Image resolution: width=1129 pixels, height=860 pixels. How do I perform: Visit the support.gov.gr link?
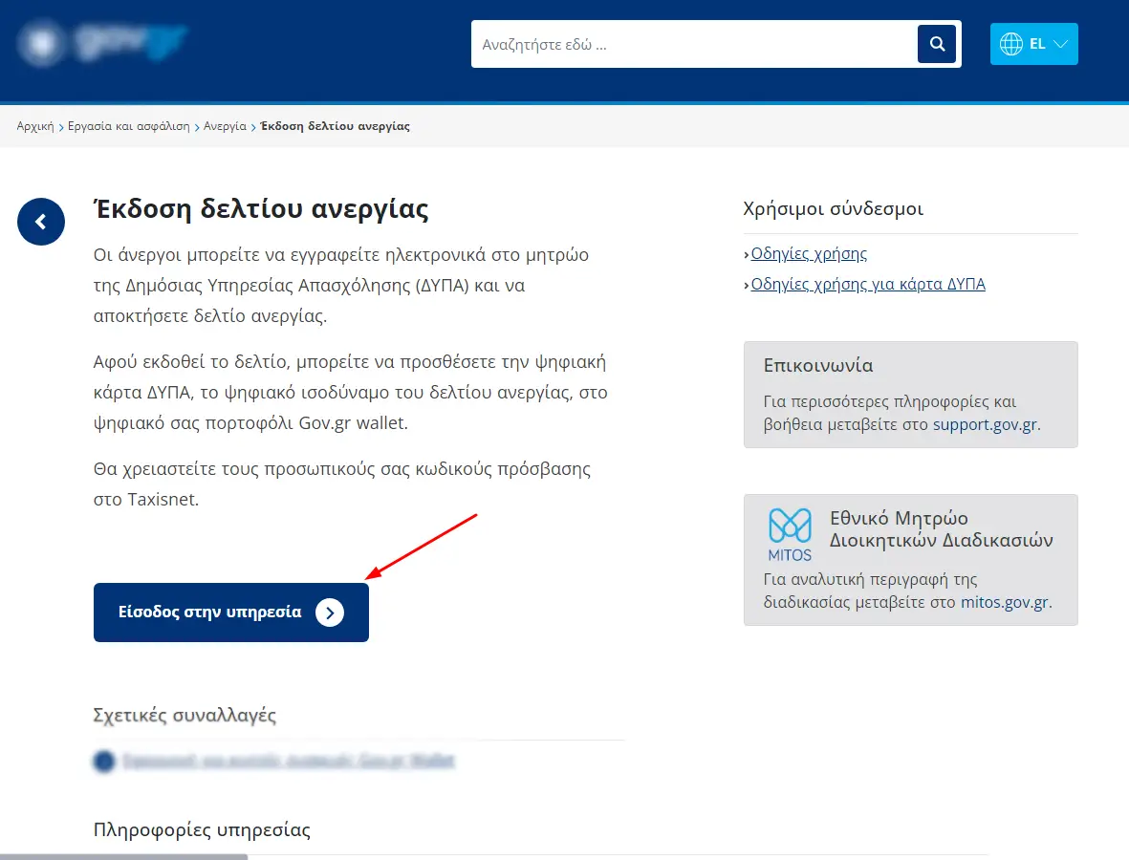[x=985, y=424]
